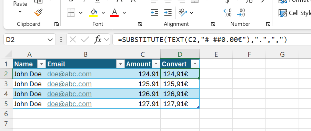Image resolution: width=311 pixels, height=131 pixels.
Task: Click the table resize handle below 127,91€
Action: 198,107
